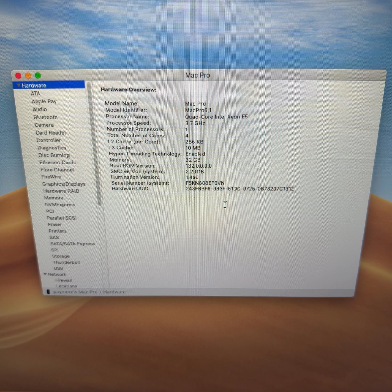392x392 pixels.
Task: Open Hardware RAID details
Action: (x=61, y=191)
